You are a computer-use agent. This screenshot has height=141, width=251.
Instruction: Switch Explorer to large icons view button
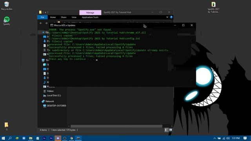click(x=171, y=130)
